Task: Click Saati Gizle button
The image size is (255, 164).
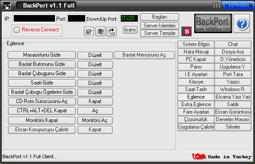Action: click(x=42, y=83)
